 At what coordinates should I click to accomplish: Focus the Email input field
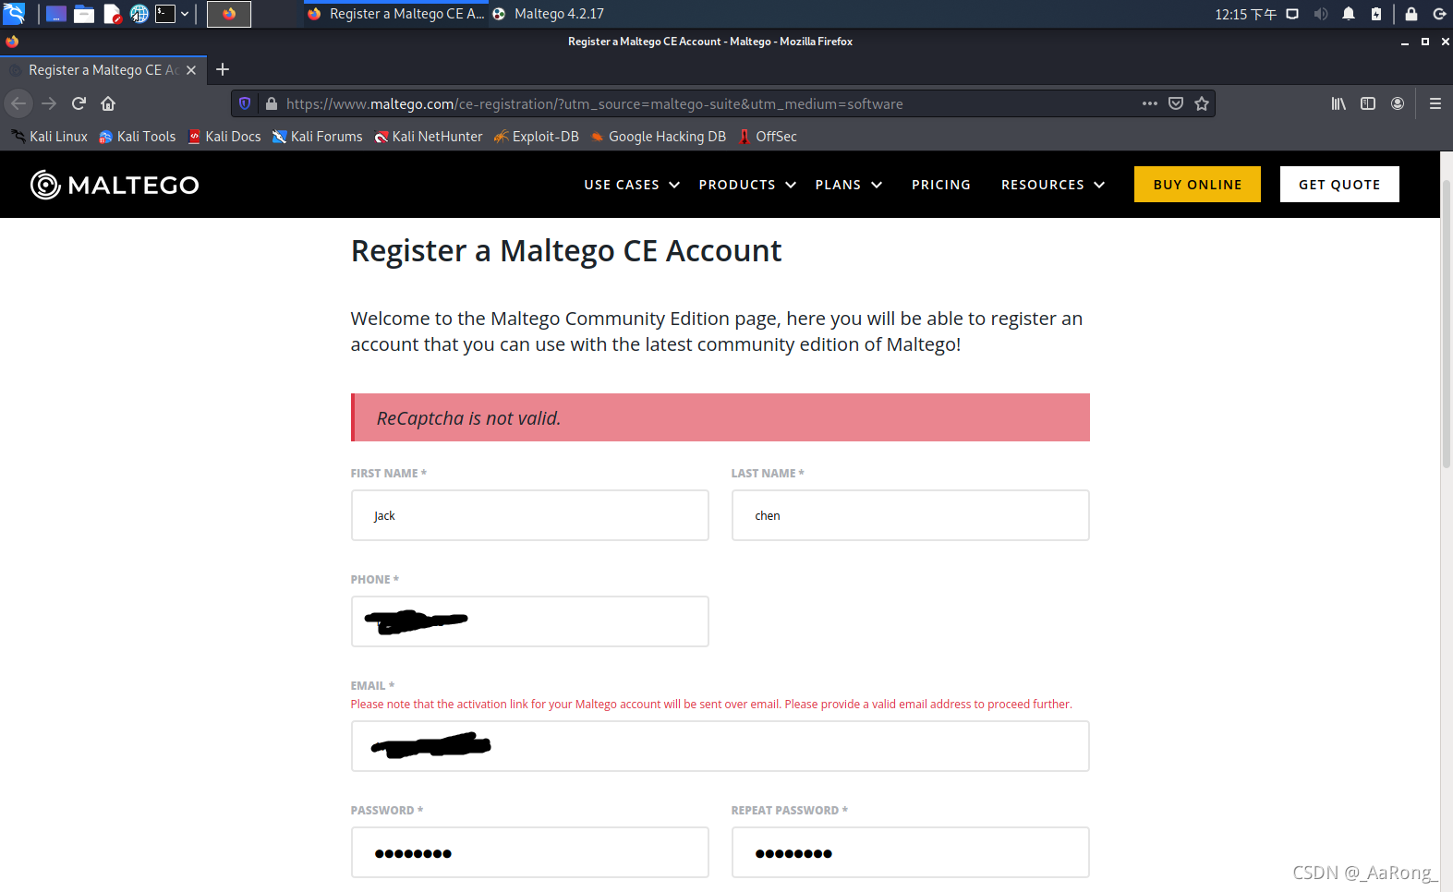720,746
